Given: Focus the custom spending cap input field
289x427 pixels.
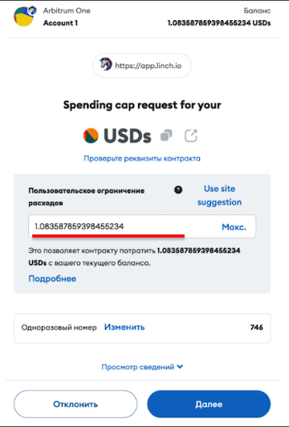Looking at the screenshot, I should [x=142, y=226].
